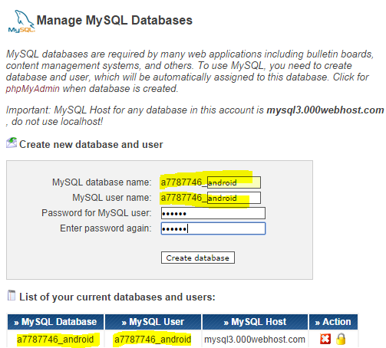Open the phpMyAdmin link
Screen dimensions: 386x348
coord(32,89)
